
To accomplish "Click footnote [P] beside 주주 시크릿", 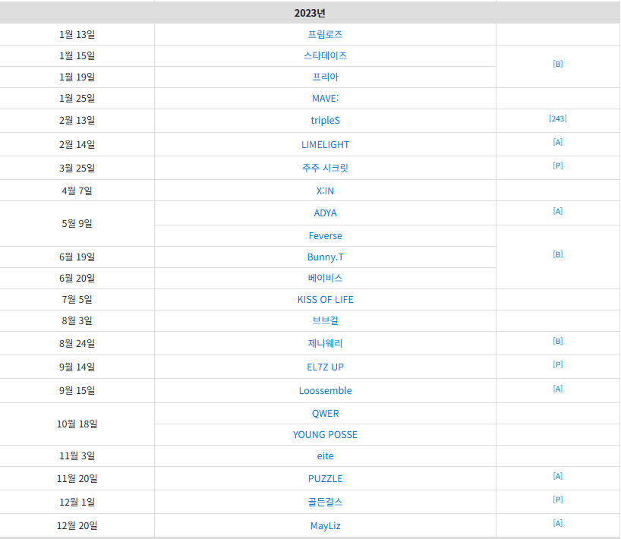I will point(558,165).
